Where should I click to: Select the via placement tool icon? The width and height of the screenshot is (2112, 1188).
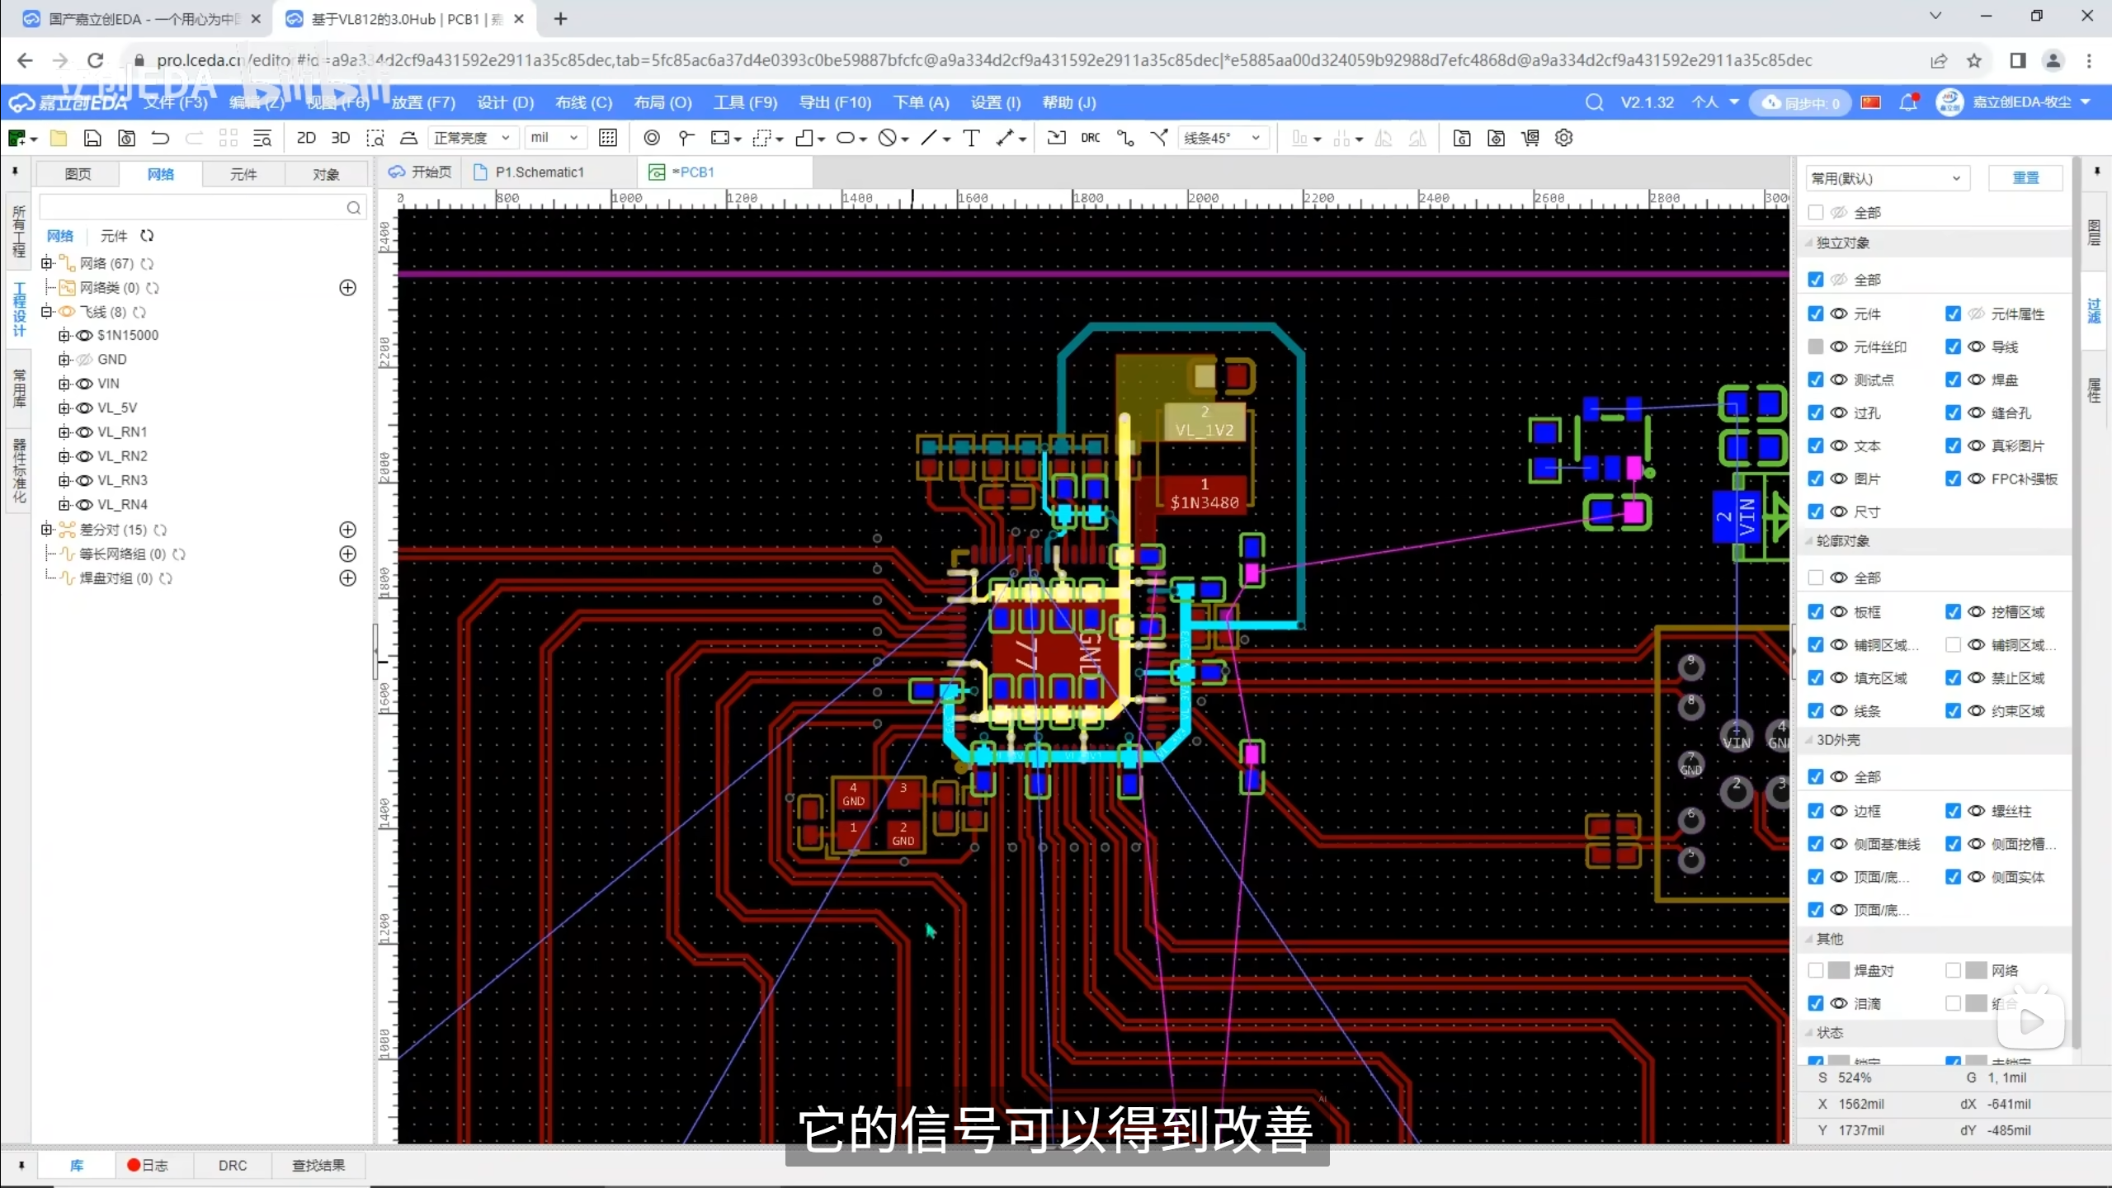point(652,138)
